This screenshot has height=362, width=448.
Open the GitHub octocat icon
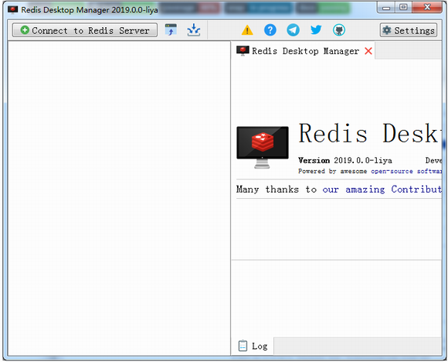pyautogui.click(x=339, y=29)
